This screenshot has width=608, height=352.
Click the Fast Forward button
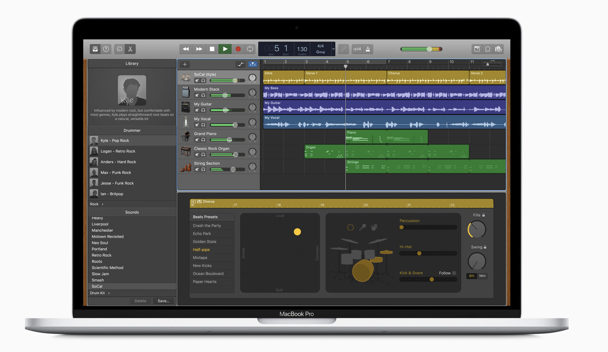(x=199, y=49)
